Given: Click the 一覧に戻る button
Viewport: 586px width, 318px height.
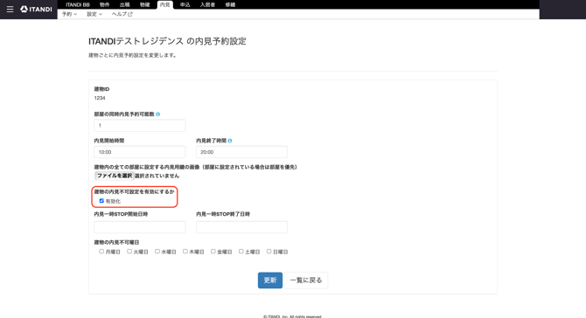Looking at the screenshot, I should pos(306,280).
